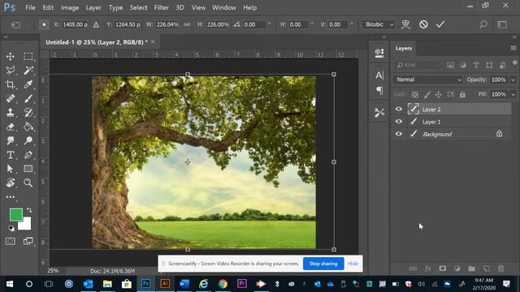Select the Rectangle shape tool
The height and width of the screenshot is (292, 520).
click(28, 169)
